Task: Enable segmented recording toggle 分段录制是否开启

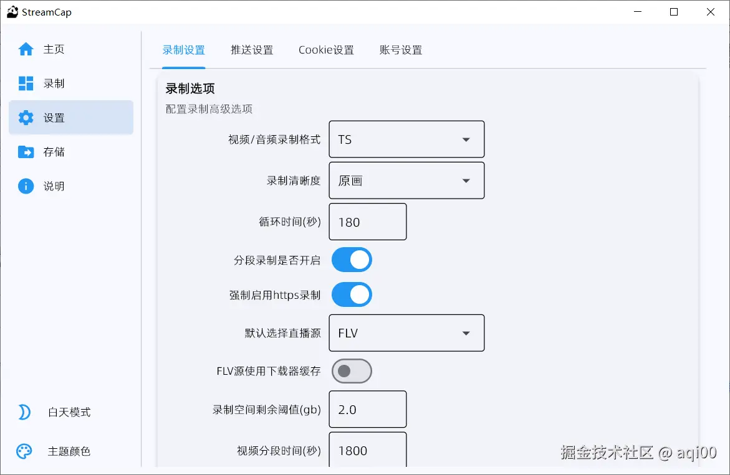Action: pos(352,260)
